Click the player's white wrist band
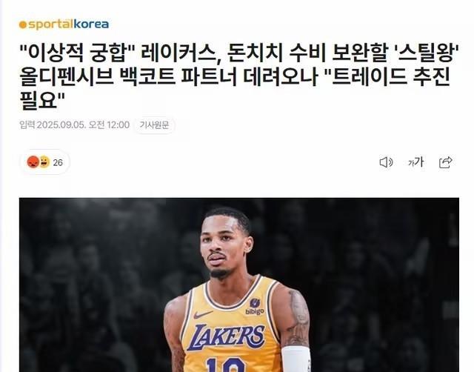The width and height of the screenshot is (474, 372). pos(296,359)
